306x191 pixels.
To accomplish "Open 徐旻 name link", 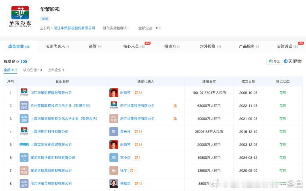I will tap(124, 171).
